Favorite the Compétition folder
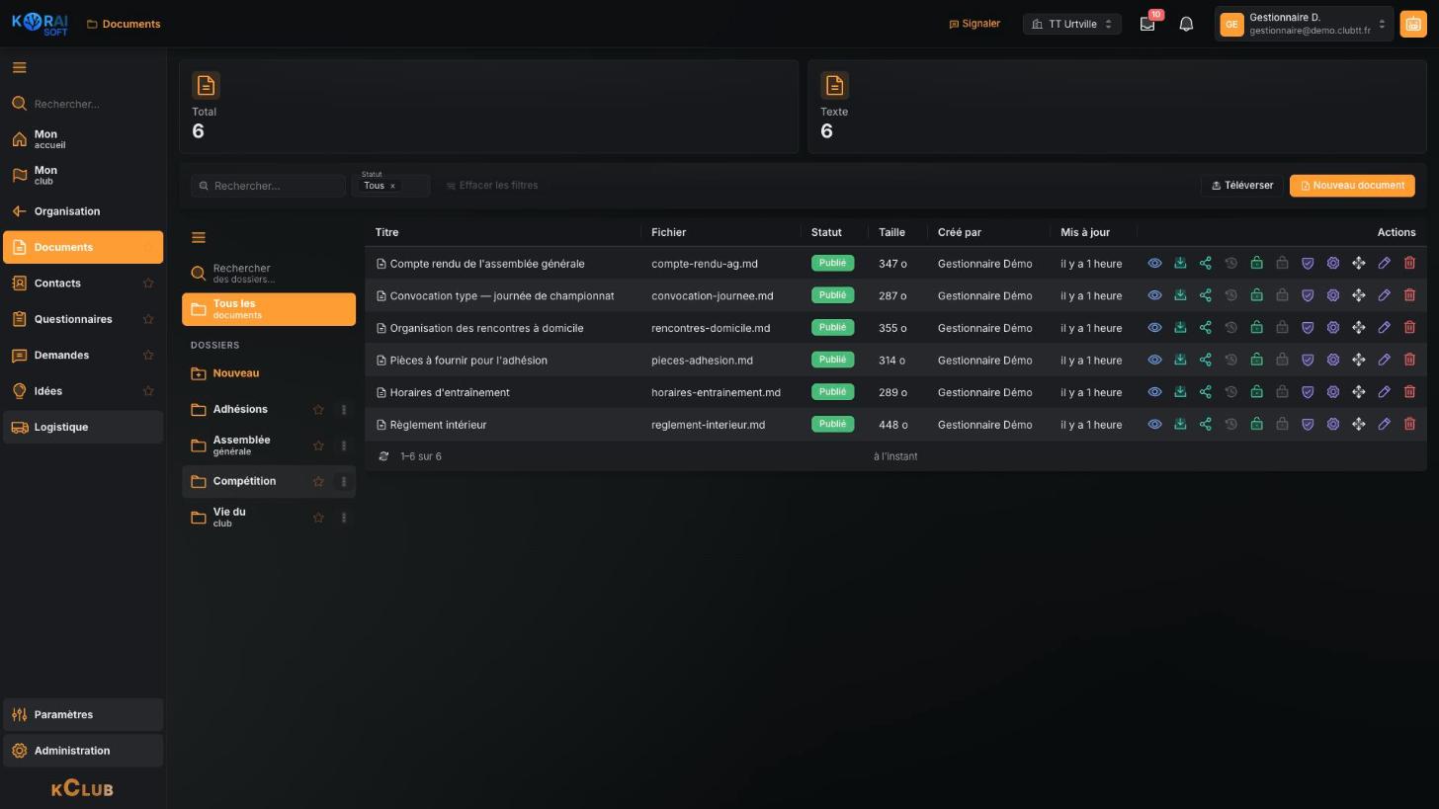The height and width of the screenshot is (809, 1439). point(318,481)
